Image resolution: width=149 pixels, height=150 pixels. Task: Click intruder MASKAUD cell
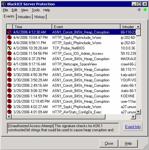point(128,59)
